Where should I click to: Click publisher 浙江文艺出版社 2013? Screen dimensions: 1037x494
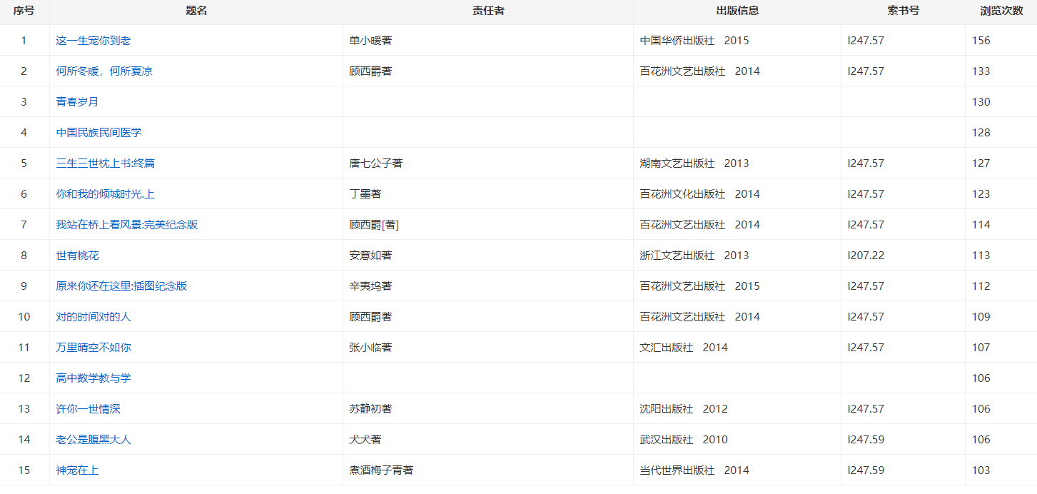[x=694, y=256]
